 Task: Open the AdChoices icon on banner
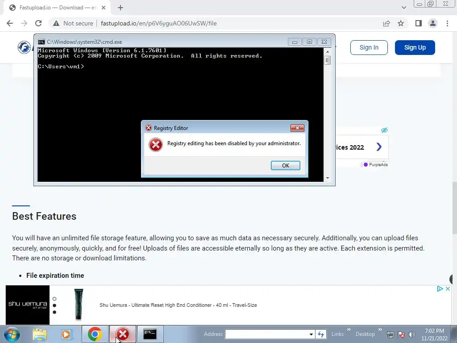click(440, 289)
